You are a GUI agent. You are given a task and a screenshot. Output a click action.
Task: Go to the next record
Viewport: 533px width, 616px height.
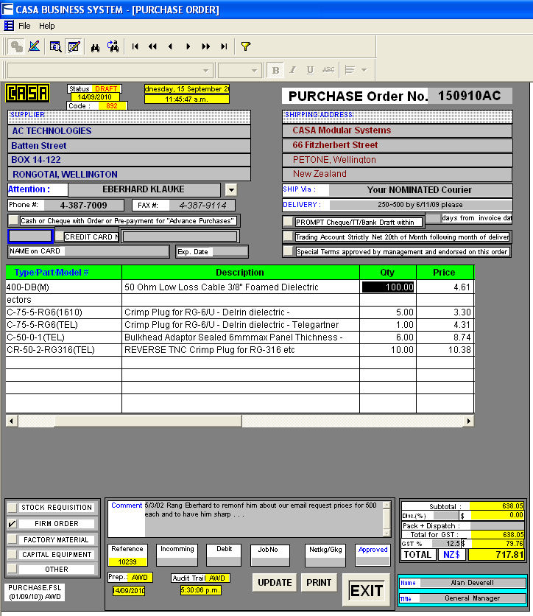[188, 46]
